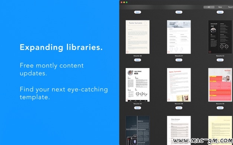Click the green full-screen window button

(x=127, y=2)
